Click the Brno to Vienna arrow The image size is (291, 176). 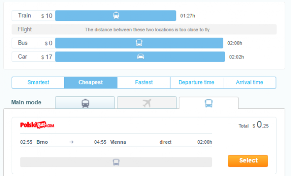tap(72, 142)
